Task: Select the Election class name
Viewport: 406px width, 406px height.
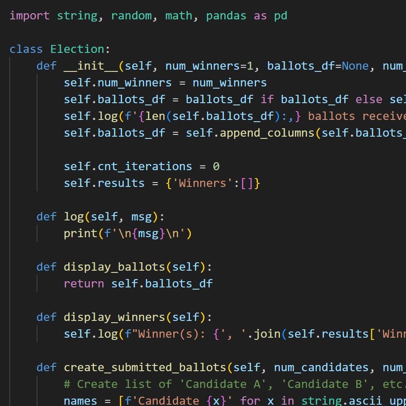Action: 78,48
